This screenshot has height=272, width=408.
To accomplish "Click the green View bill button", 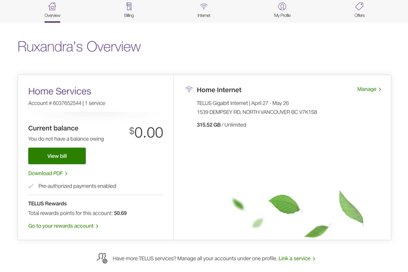I will coord(57,156).
